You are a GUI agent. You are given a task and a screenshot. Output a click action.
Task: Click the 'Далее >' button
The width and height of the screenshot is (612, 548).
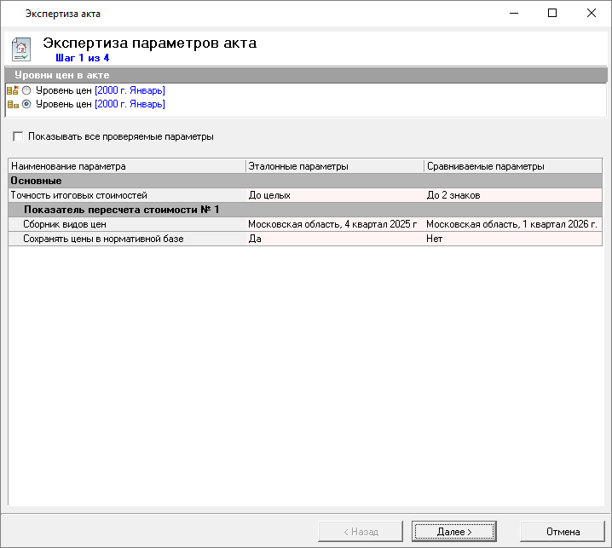(453, 531)
